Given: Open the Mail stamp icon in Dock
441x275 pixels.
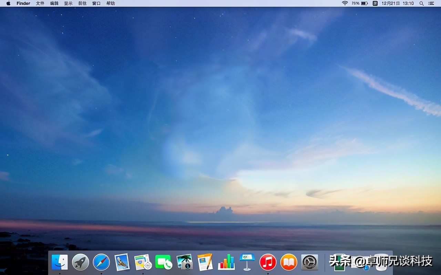Looking at the screenshot, I should 122,262.
